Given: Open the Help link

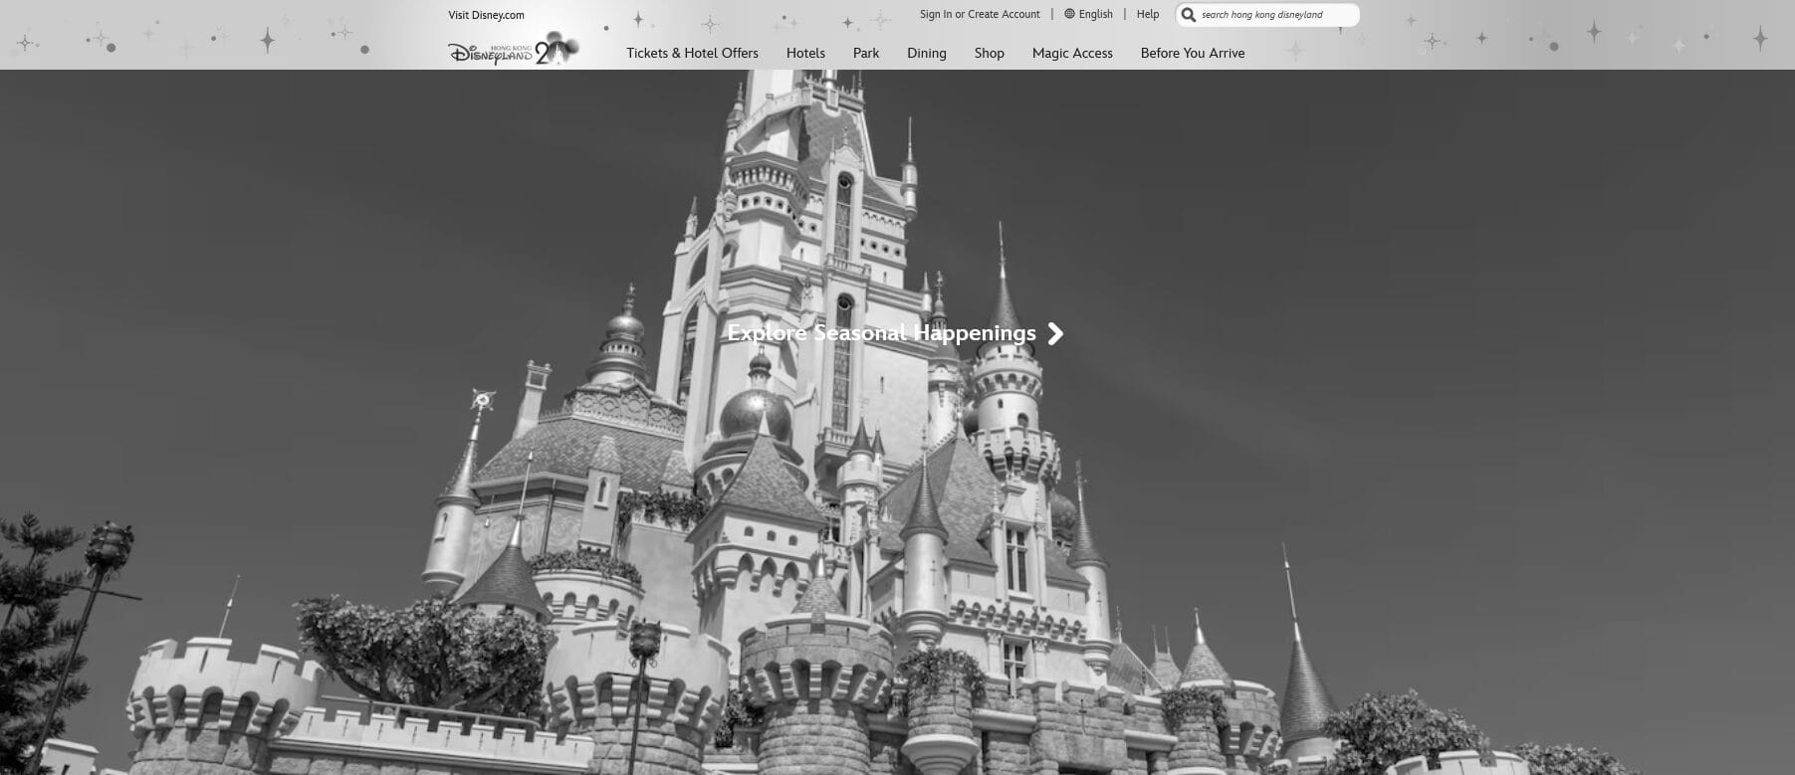Looking at the screenshot, I should click(1148, 14).
